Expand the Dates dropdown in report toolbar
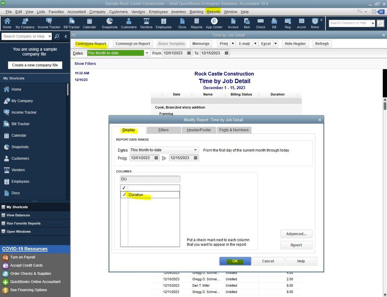Image resolution: width=387 pixels, height=297 pixels. coord(147,53)
